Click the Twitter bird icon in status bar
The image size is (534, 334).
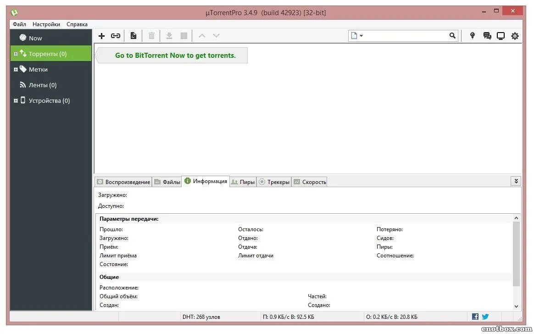click(x=485, y=317)
